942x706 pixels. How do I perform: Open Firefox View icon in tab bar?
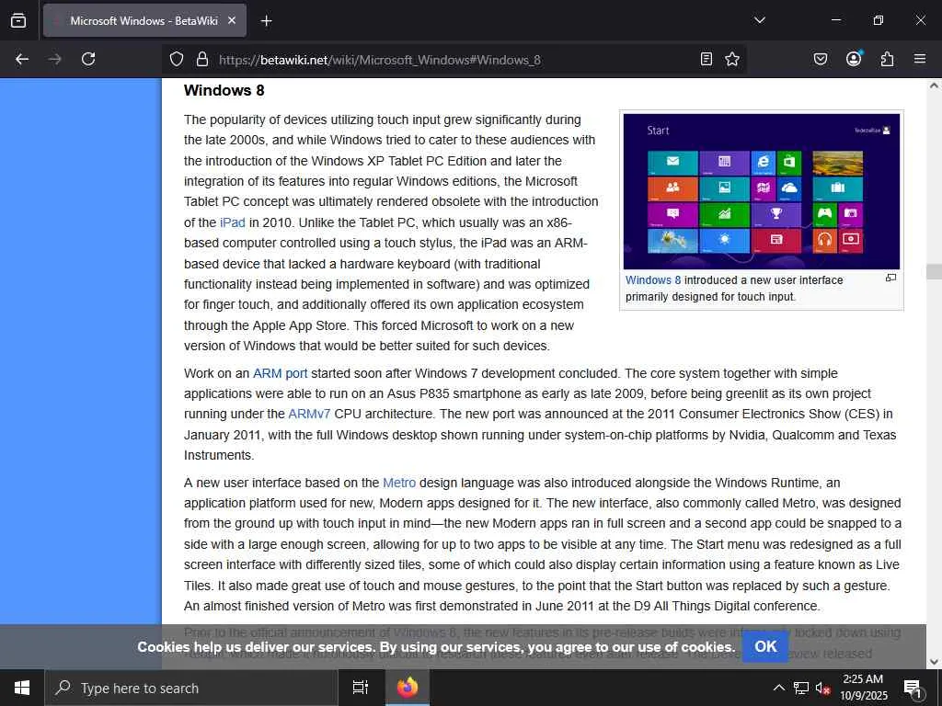point(18,20)
